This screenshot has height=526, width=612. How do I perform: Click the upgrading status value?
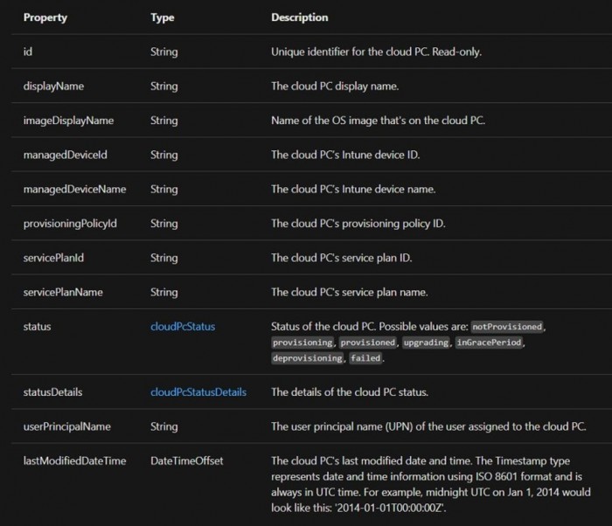pyautogui.click(x=427, y=343)
